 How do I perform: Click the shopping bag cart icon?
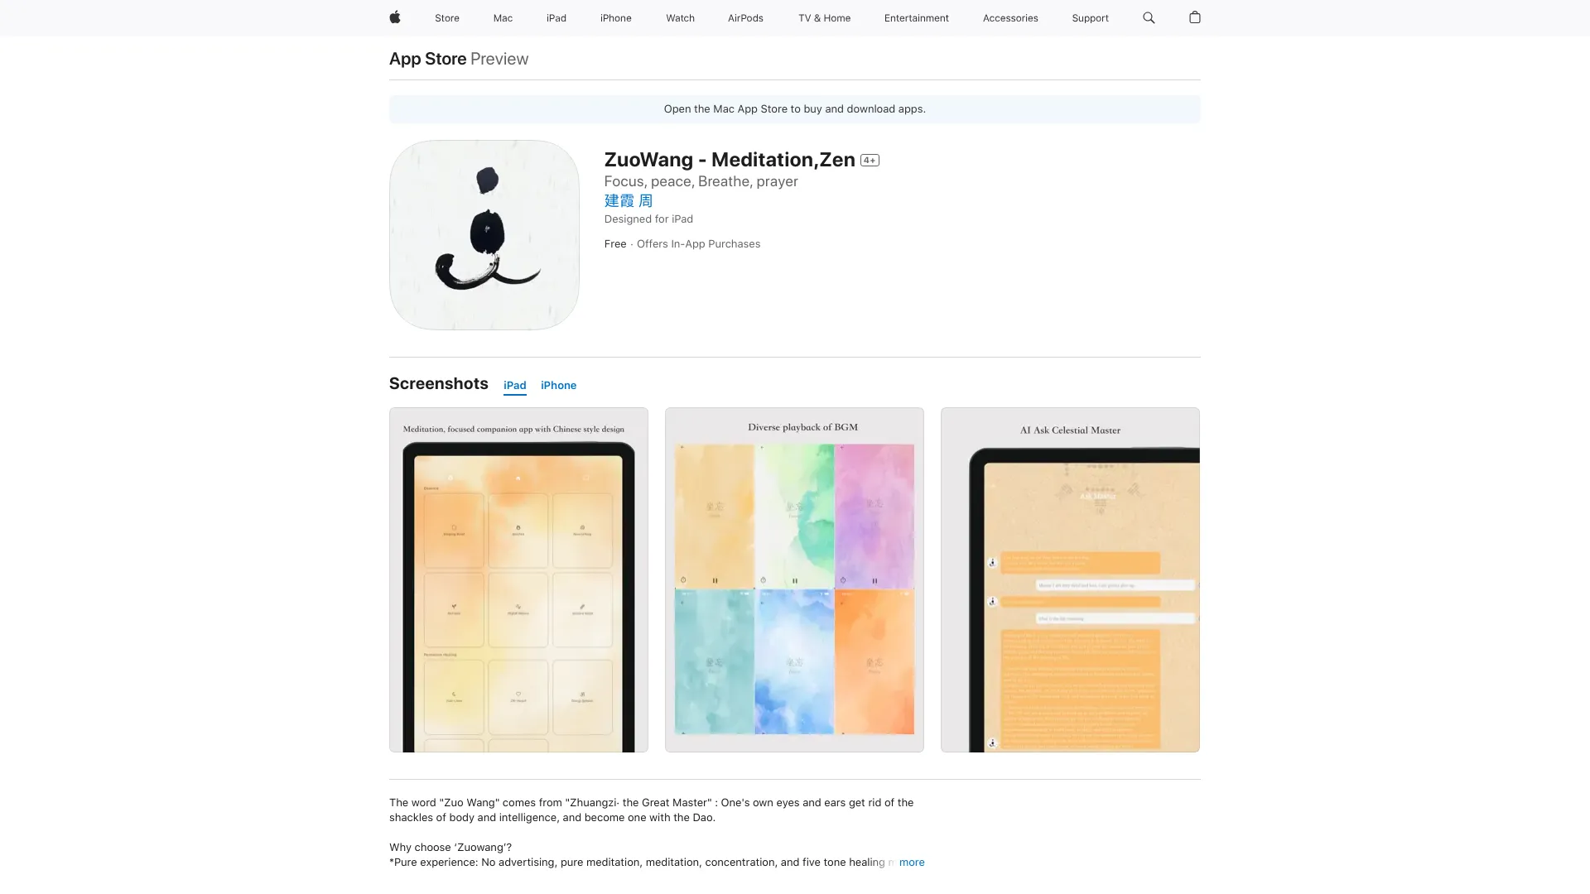coord(1193,17)
